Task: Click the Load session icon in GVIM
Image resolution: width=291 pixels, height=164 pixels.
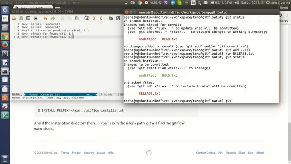Action: [x=111, y=18]
